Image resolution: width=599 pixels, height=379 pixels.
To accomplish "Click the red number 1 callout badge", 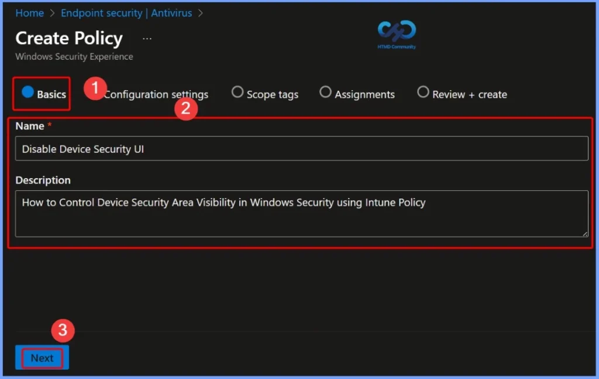I will coord(95,91).
